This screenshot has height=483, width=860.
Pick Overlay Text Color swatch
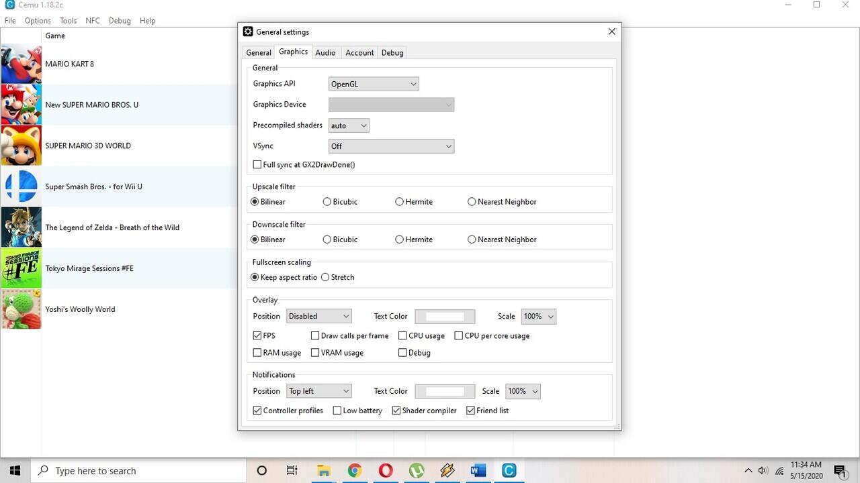click(445, 316)
